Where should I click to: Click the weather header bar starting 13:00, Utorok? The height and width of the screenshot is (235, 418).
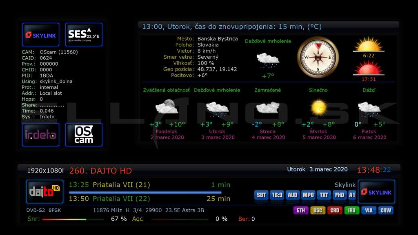click(269, 27)
